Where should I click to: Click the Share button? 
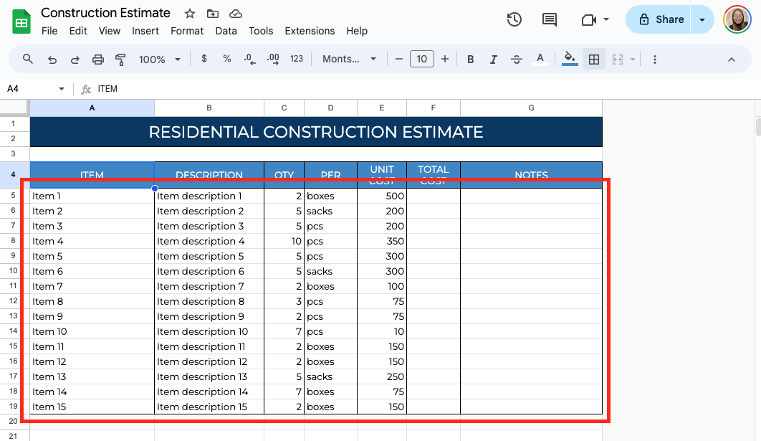tap(661, 20)
